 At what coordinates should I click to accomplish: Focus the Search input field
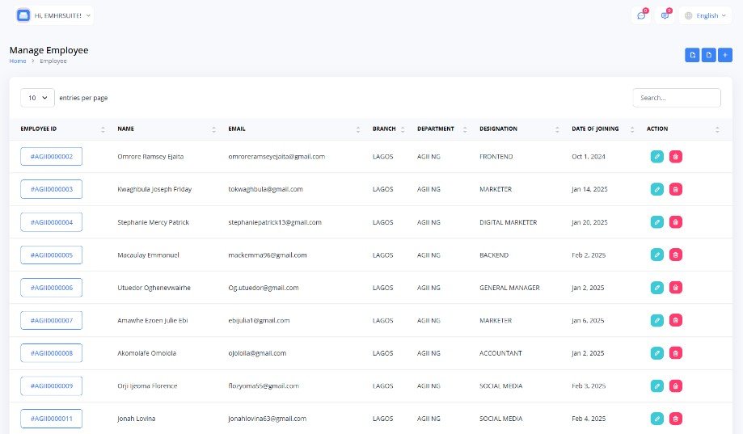(x=677, y=98)
